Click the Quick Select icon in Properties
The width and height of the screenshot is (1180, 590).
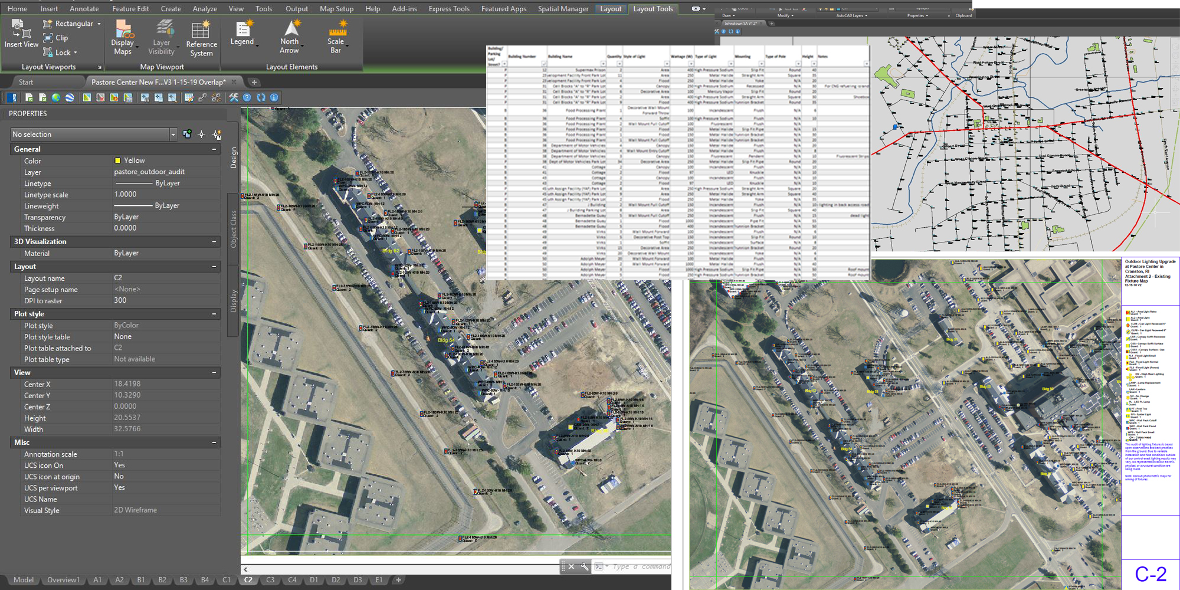[x=217, y=135]
